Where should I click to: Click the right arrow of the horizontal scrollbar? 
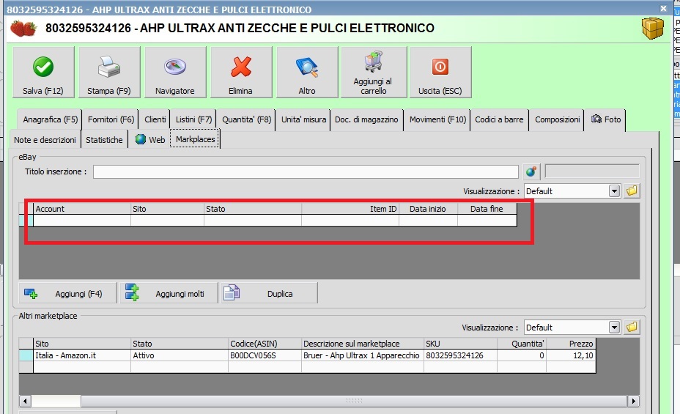pos(634,401)
